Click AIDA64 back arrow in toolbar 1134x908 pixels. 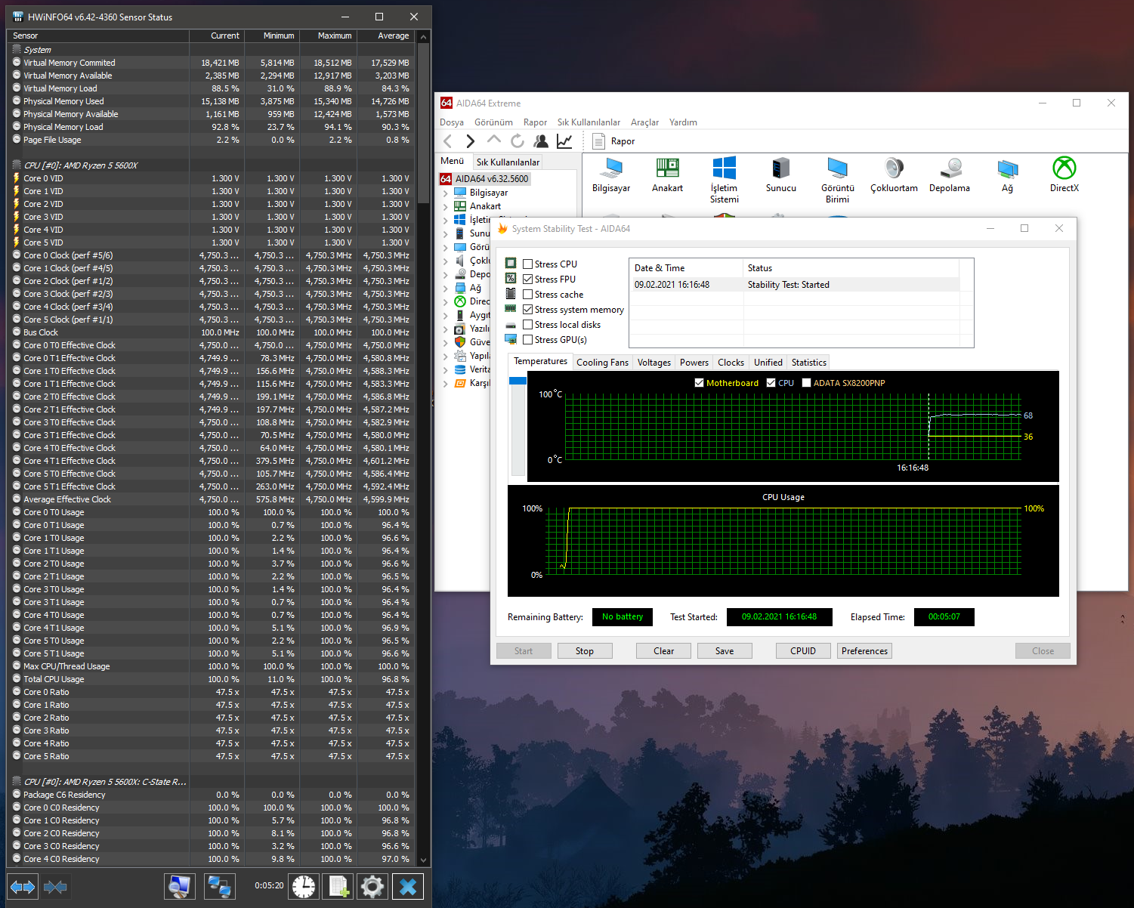pyautogui.click(x=448, y=141)
